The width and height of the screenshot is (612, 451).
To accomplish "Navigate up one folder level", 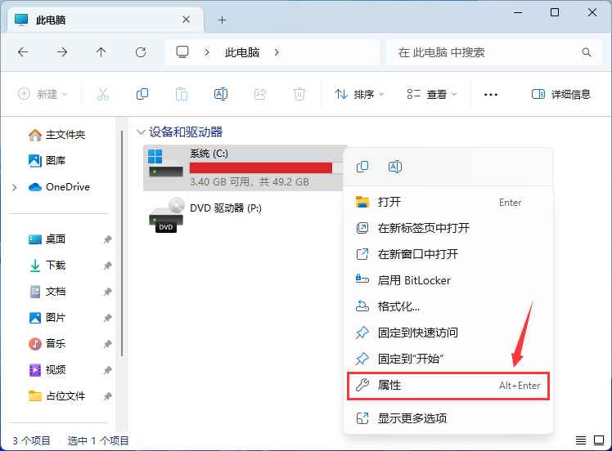I will pyautogui.click(x=101, y=52).
